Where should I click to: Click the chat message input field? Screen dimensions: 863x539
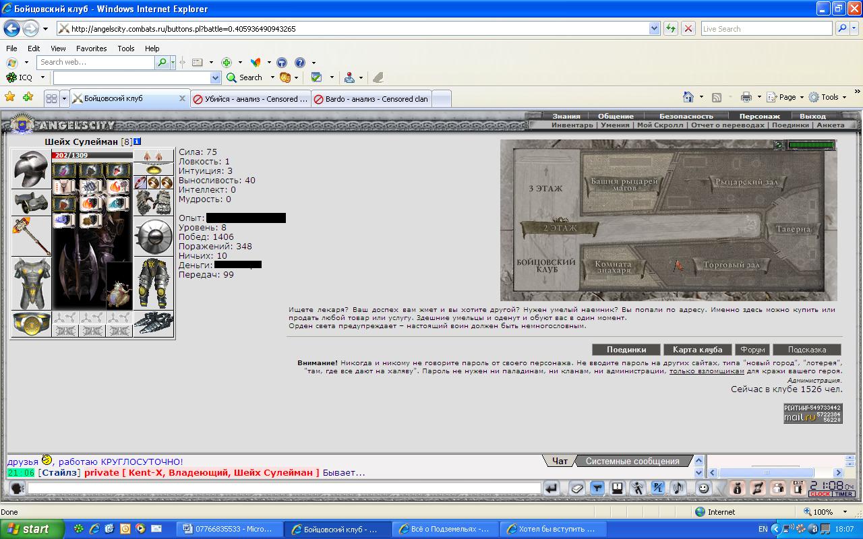283,488
